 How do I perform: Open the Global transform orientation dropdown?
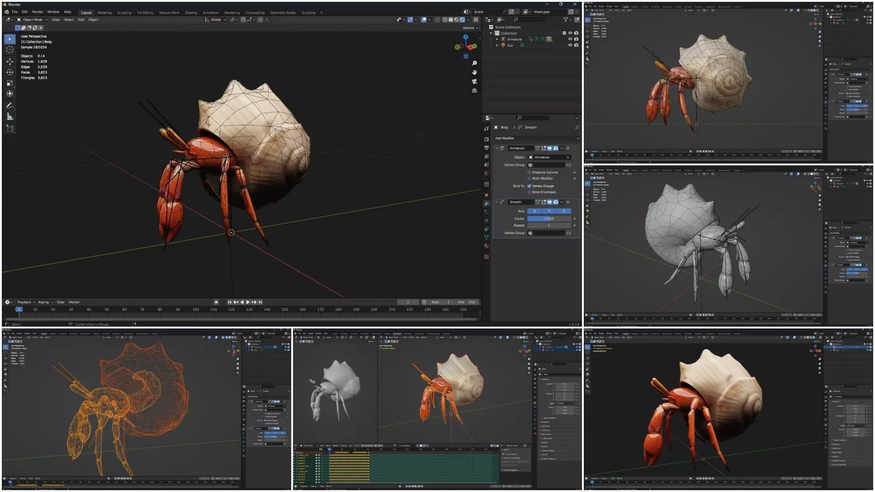pyautogui.click(x=216, y=20)
